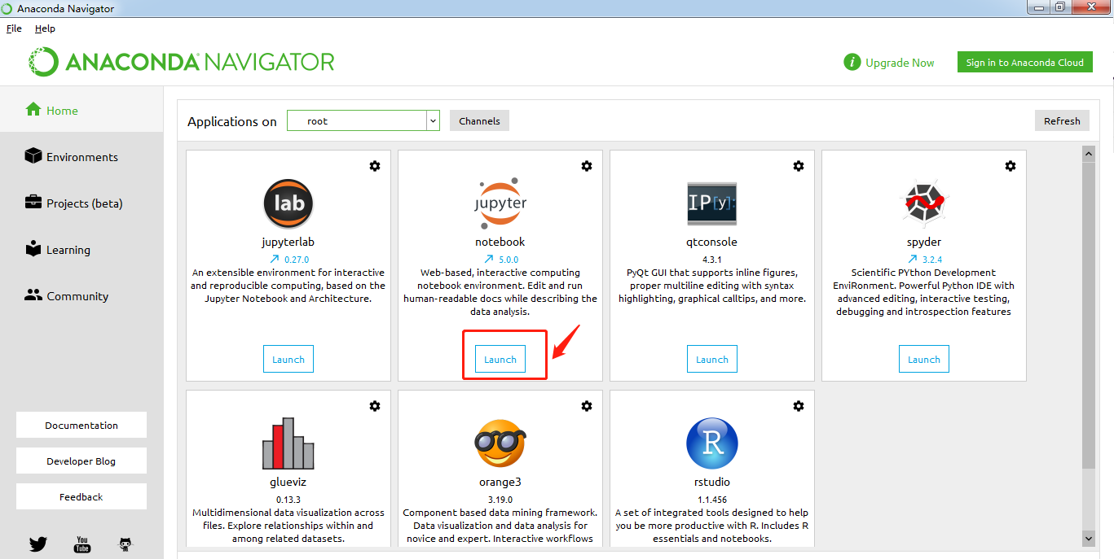The height and width of the screenshot is (559, 1114).
Task: Open settings gear on glueviz card
Action: click(x=375, y=406)
